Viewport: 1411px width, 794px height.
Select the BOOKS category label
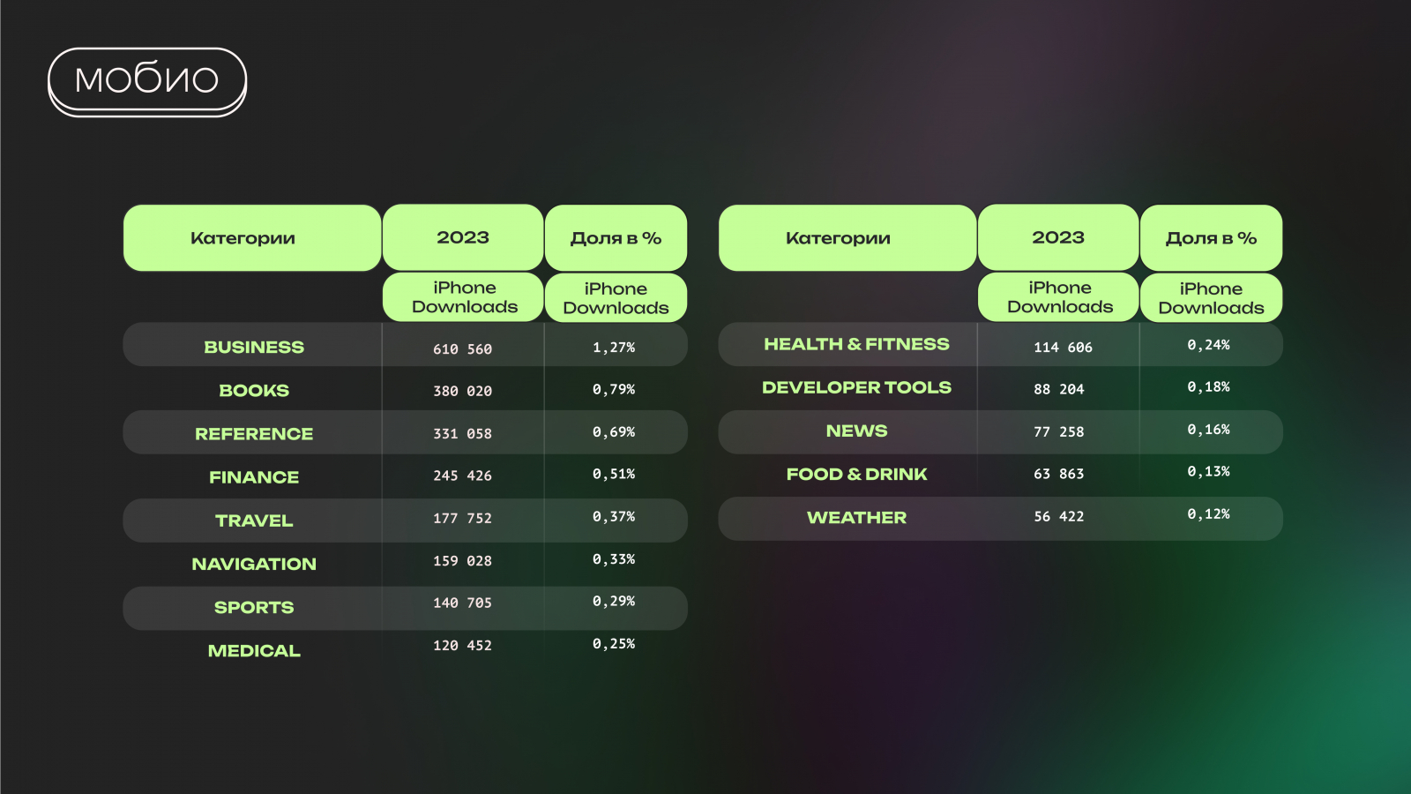(x=254, y=391)
